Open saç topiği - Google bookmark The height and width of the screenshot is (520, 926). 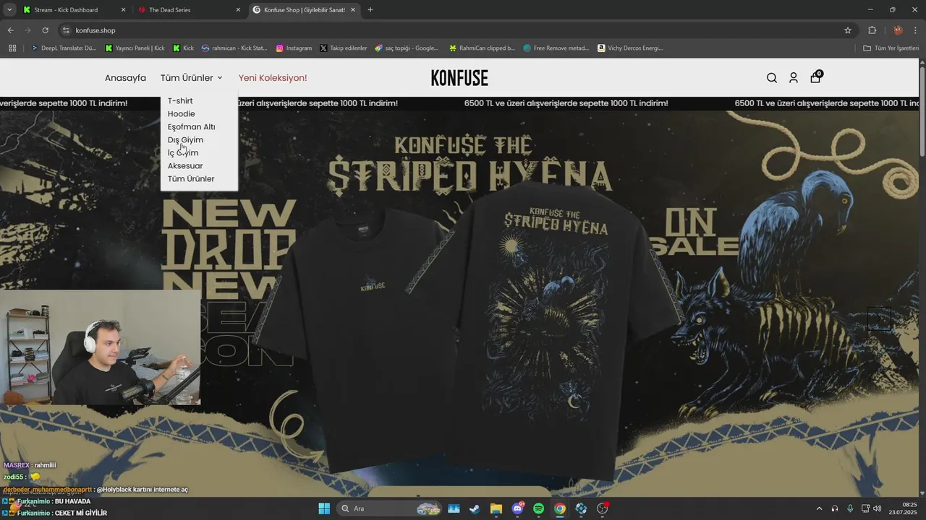click(x=407, y=48)
